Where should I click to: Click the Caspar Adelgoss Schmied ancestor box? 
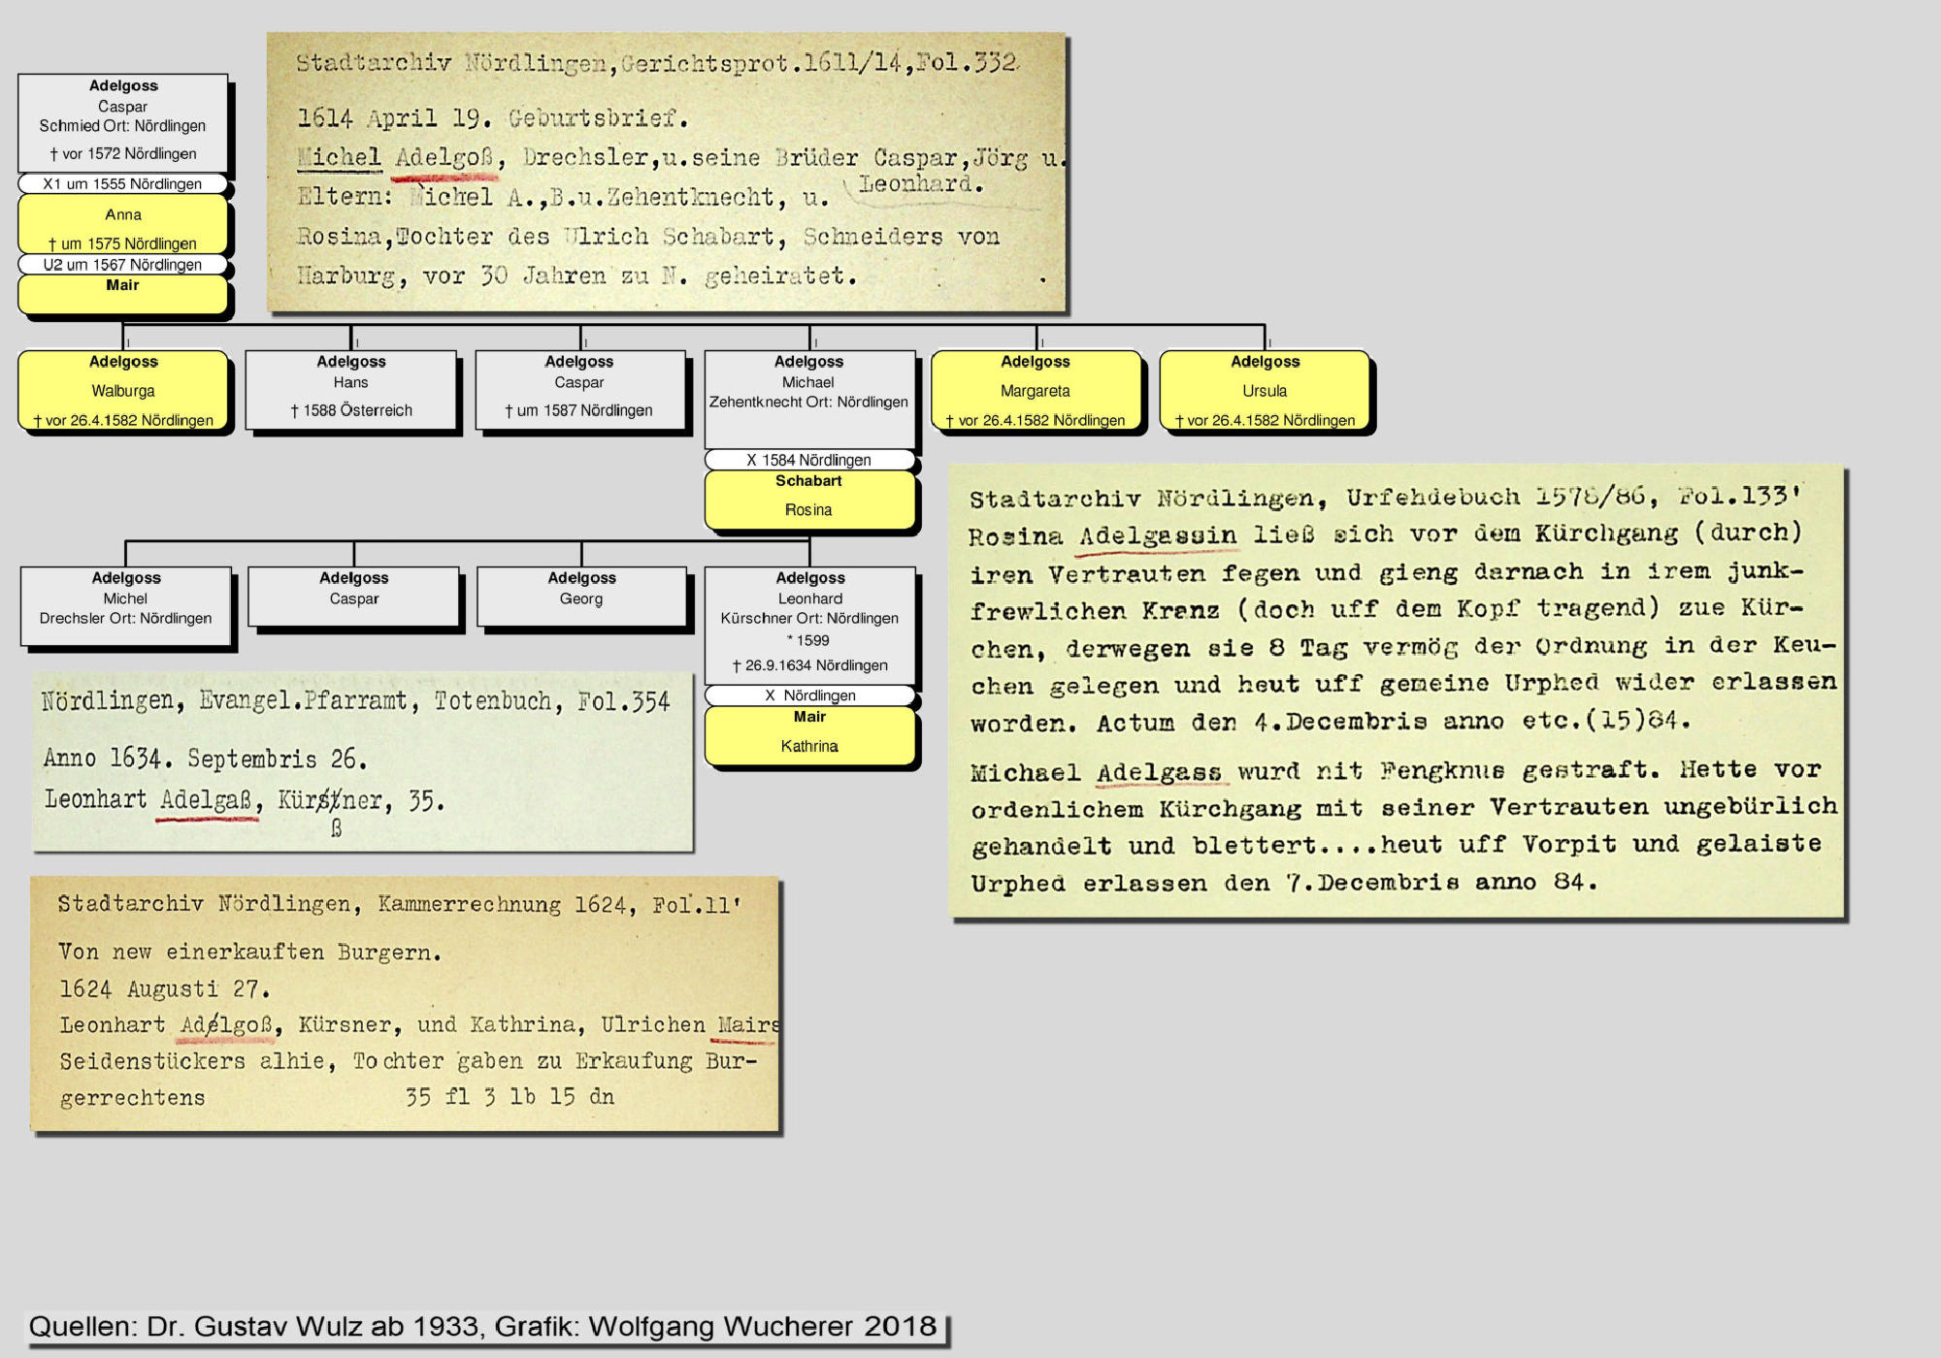coord(123,121)
